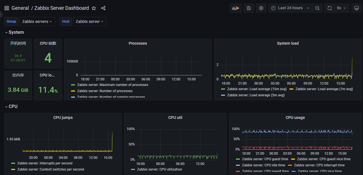Click the Host variable label
Image resolution: width=363 pixels, height=175 pixels.
tap(66, 21)
